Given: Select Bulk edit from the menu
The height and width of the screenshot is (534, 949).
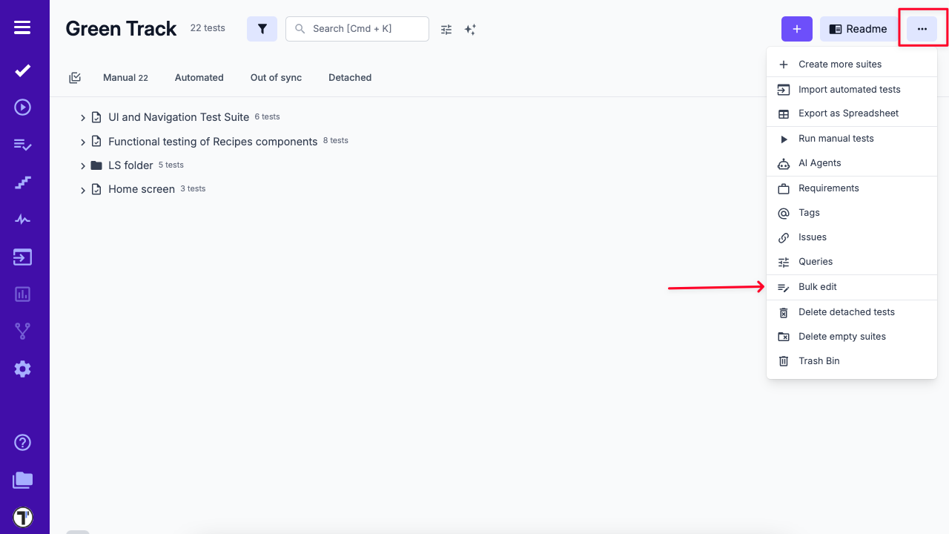Looking at the screenshot, I should (818, 287).
